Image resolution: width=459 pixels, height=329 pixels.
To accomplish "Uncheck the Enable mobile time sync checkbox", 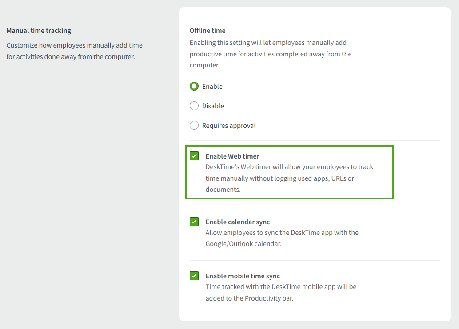I will [x=194, y=276].
